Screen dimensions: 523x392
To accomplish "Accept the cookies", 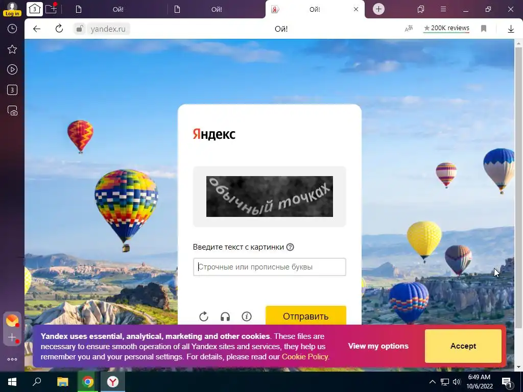I will point(463,346).
